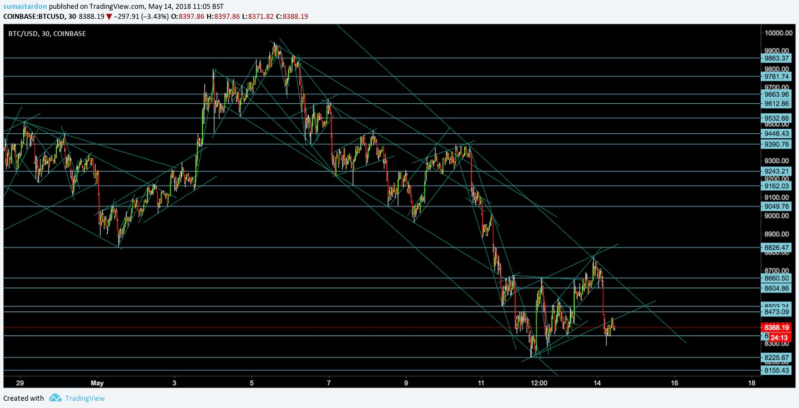Select the 9663.96 price level label
This screenshot has height=408, width=799.
776,94
